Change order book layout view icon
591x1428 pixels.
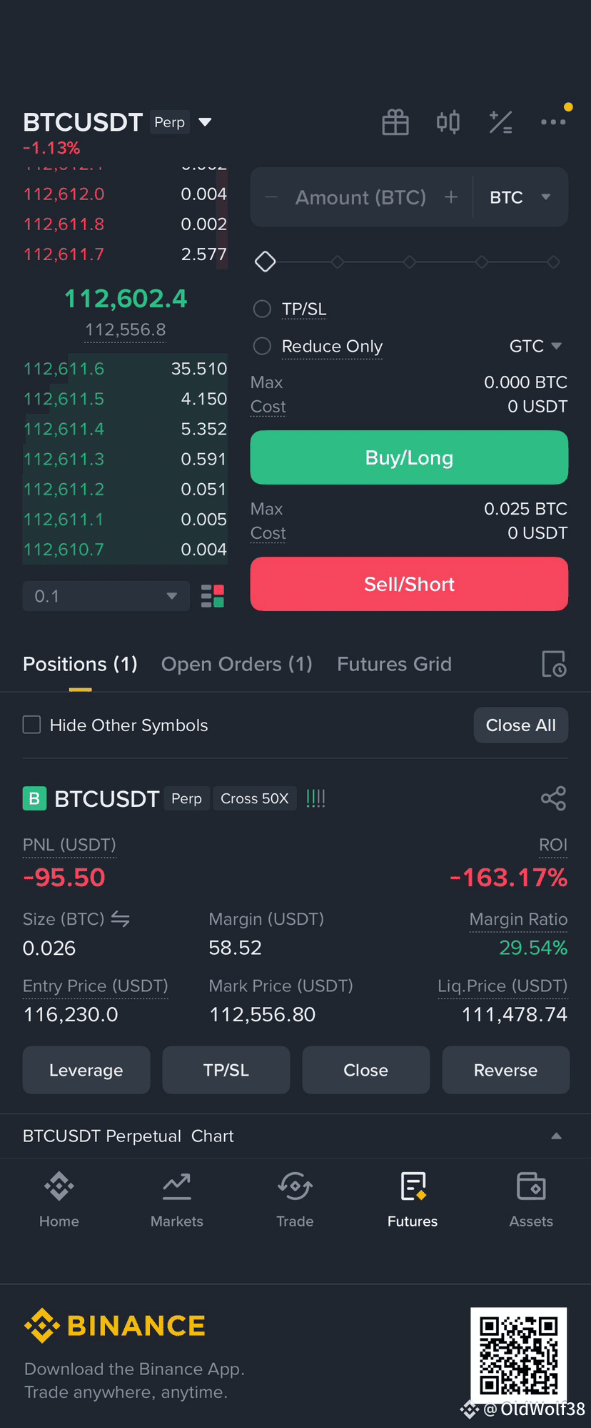click(x=213, y=596)
